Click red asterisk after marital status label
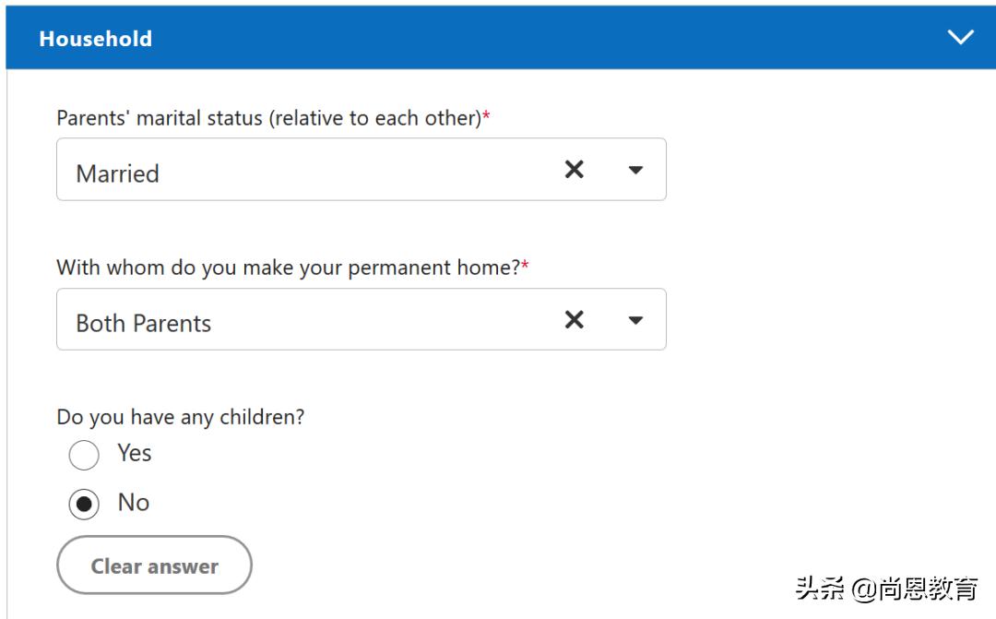The height and width of the screenshot is (619, 996). point(487,117)
